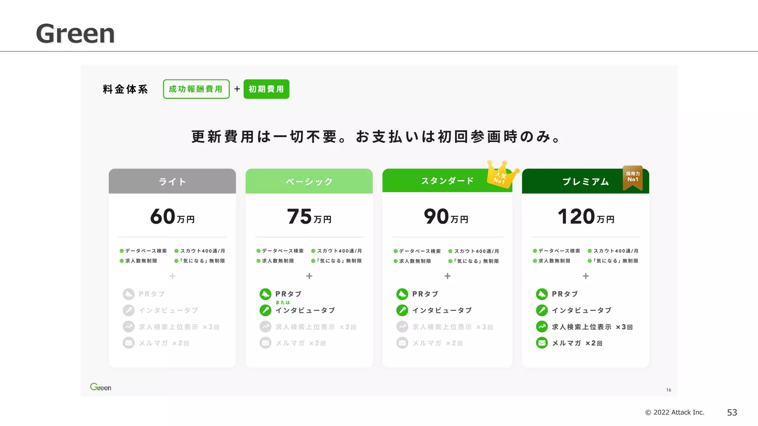Click the mail magazine envelope icon in the Premium plan
This screenshot has width=758, height=426.
(541, 343)
